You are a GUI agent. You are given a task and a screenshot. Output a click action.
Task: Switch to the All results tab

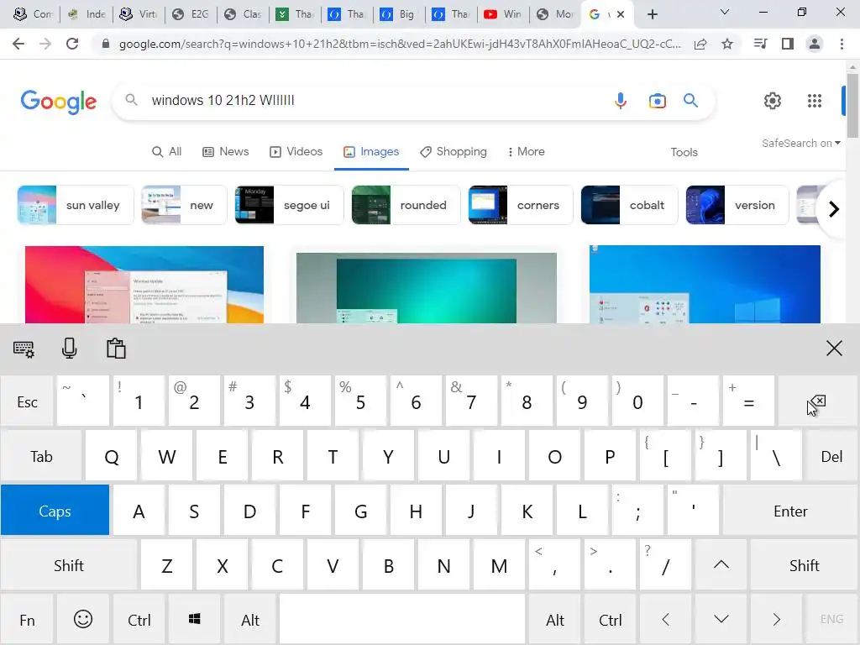click(x=167, y=151)
